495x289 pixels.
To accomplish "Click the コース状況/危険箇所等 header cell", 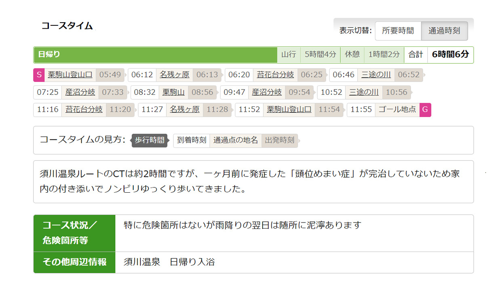I will click(74, 233).
